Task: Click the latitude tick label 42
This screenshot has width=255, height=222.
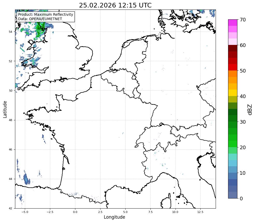Action: [x=11, y=208]
